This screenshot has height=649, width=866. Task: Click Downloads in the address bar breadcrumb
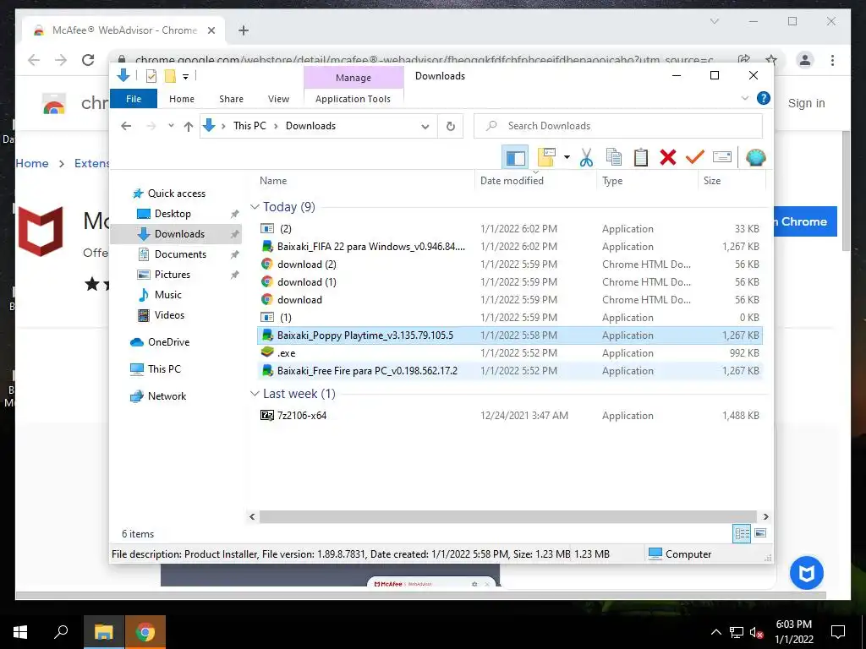[310, 126]
